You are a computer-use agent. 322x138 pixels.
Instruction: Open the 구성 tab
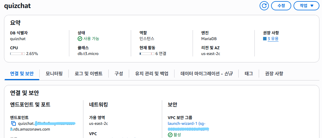coord(119,74)
